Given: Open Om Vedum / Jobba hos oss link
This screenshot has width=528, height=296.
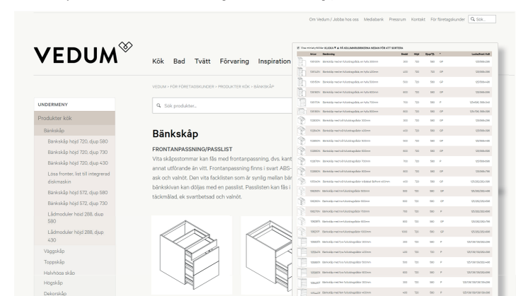Looking at the screenshot, I should pyautogui.click(x=333, y=20).
